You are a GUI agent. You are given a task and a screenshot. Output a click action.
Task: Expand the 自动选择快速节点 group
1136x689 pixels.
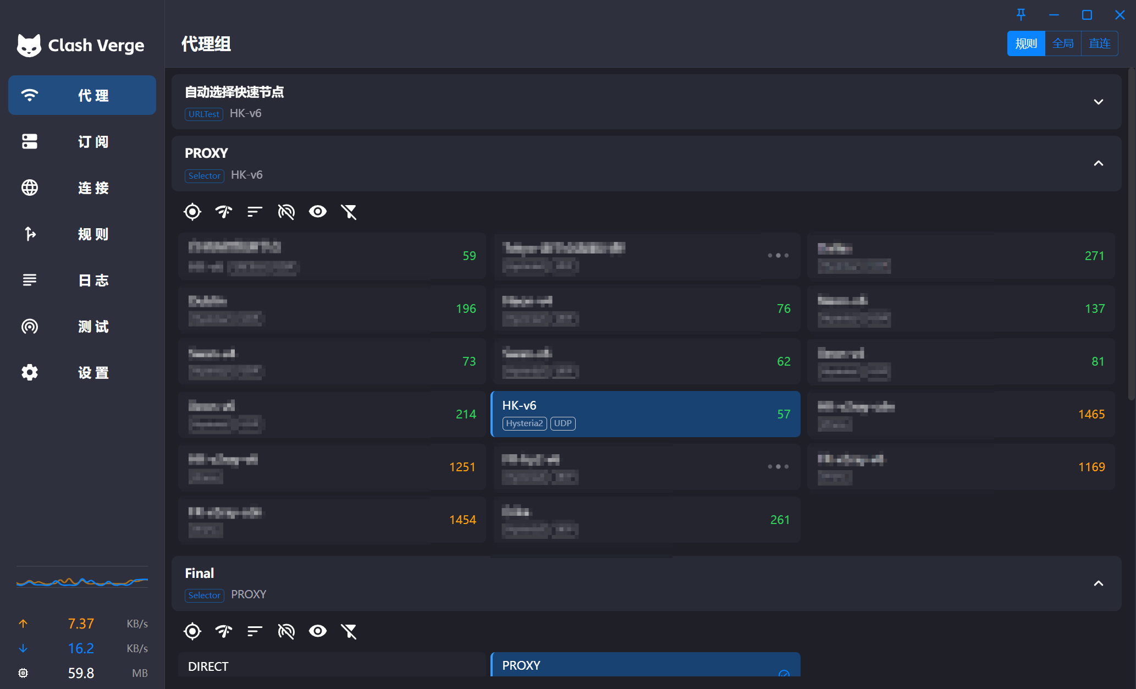point(1098,102)
